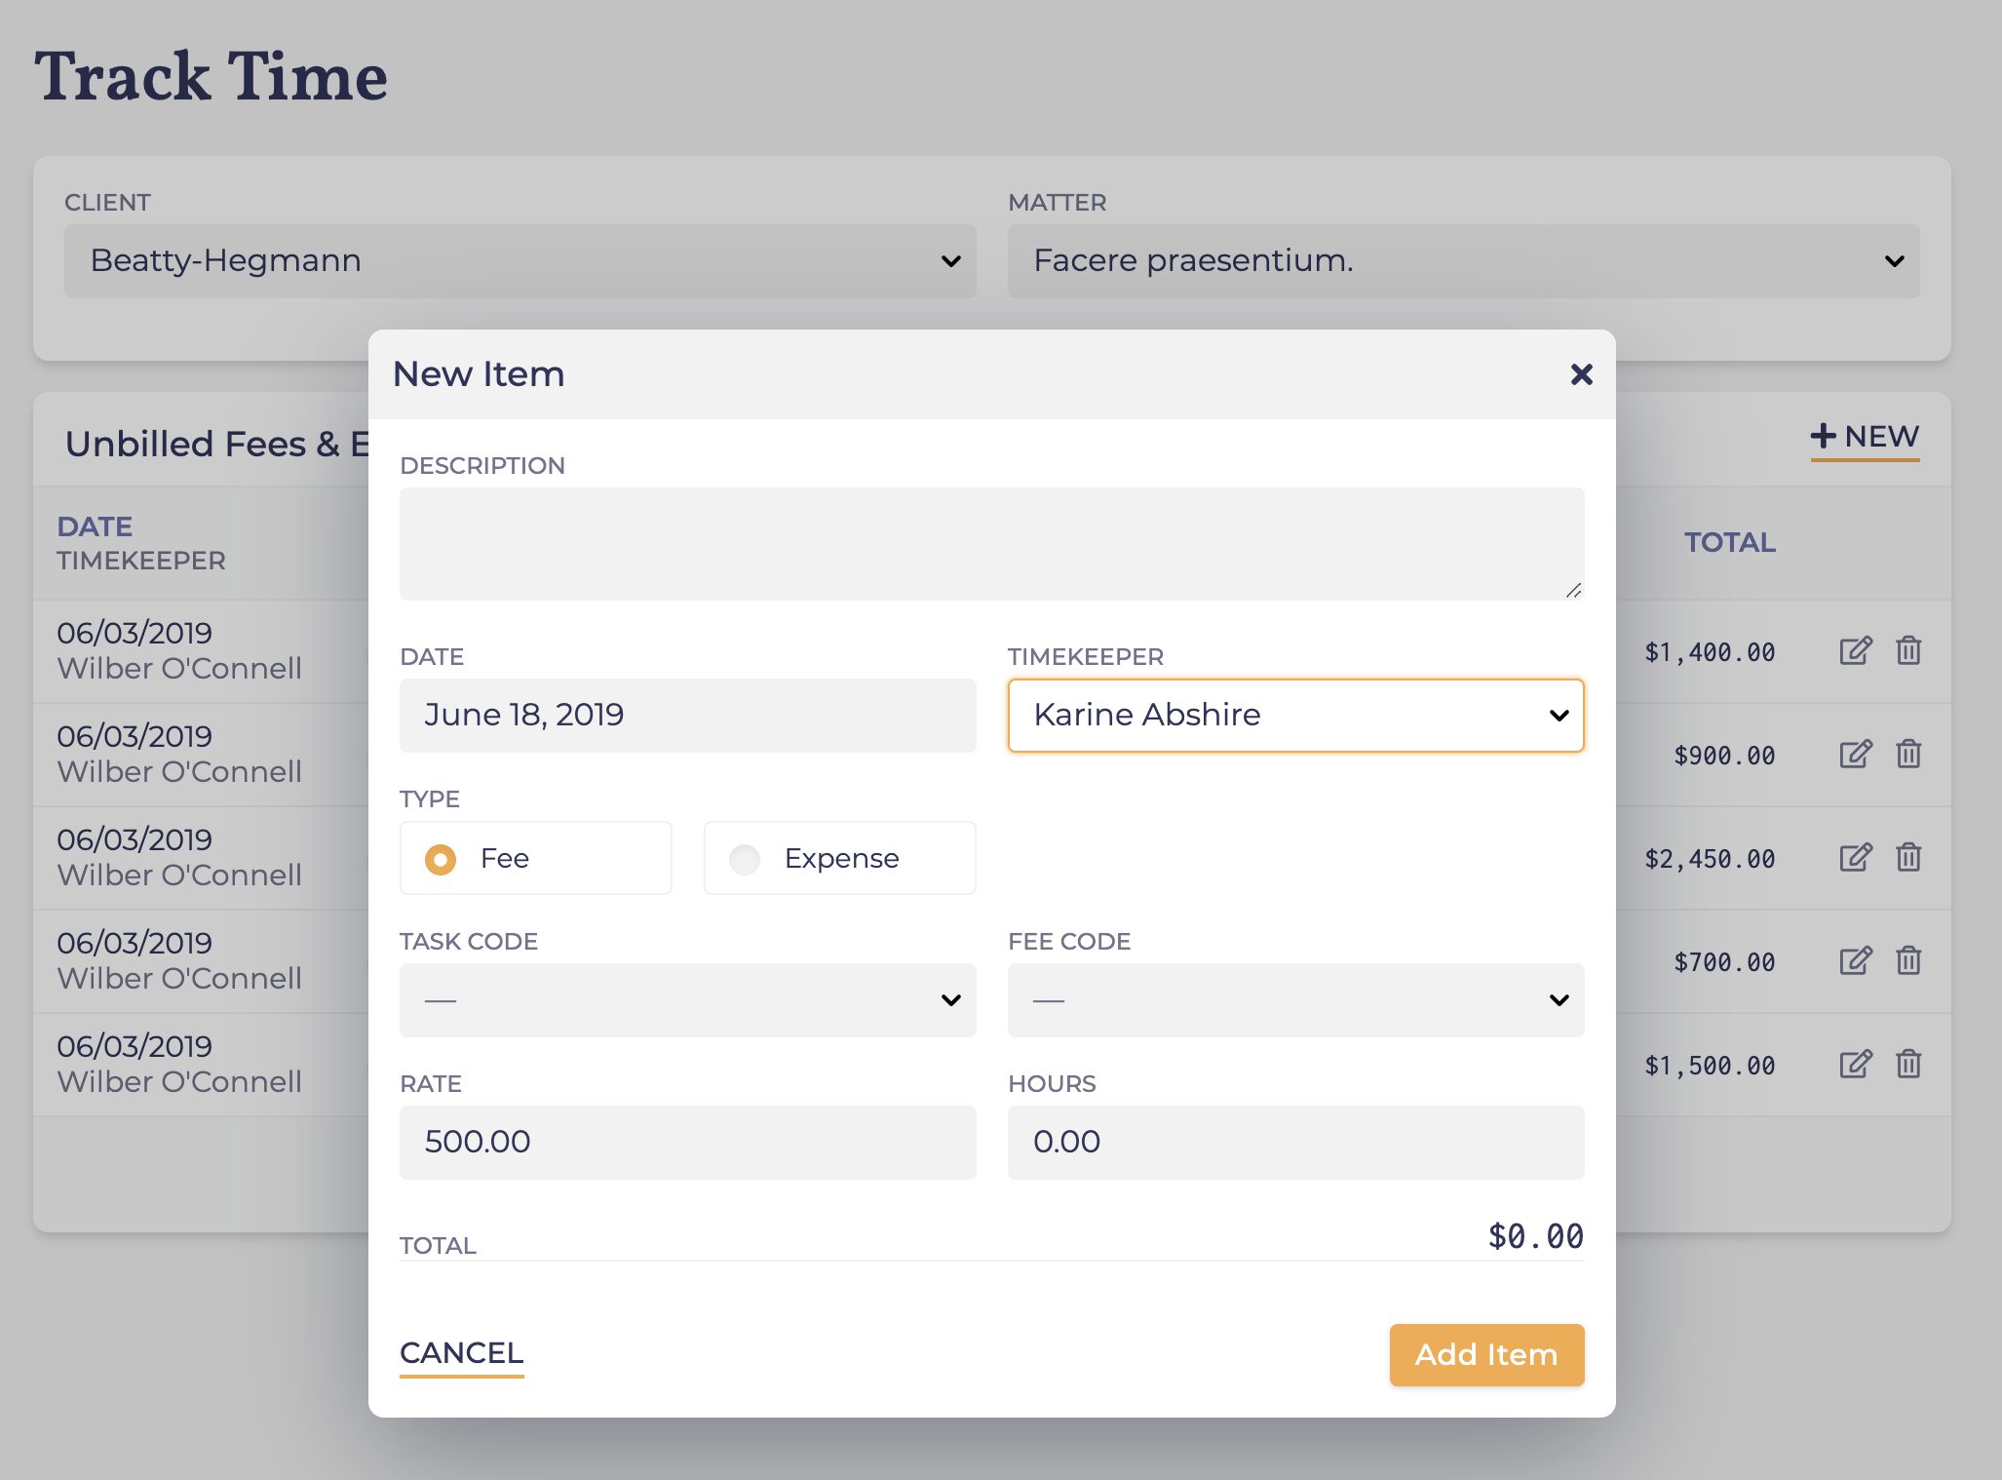Click the Add Item button
Screen dimensions: 2002x1480
tap(1486, 1354)
